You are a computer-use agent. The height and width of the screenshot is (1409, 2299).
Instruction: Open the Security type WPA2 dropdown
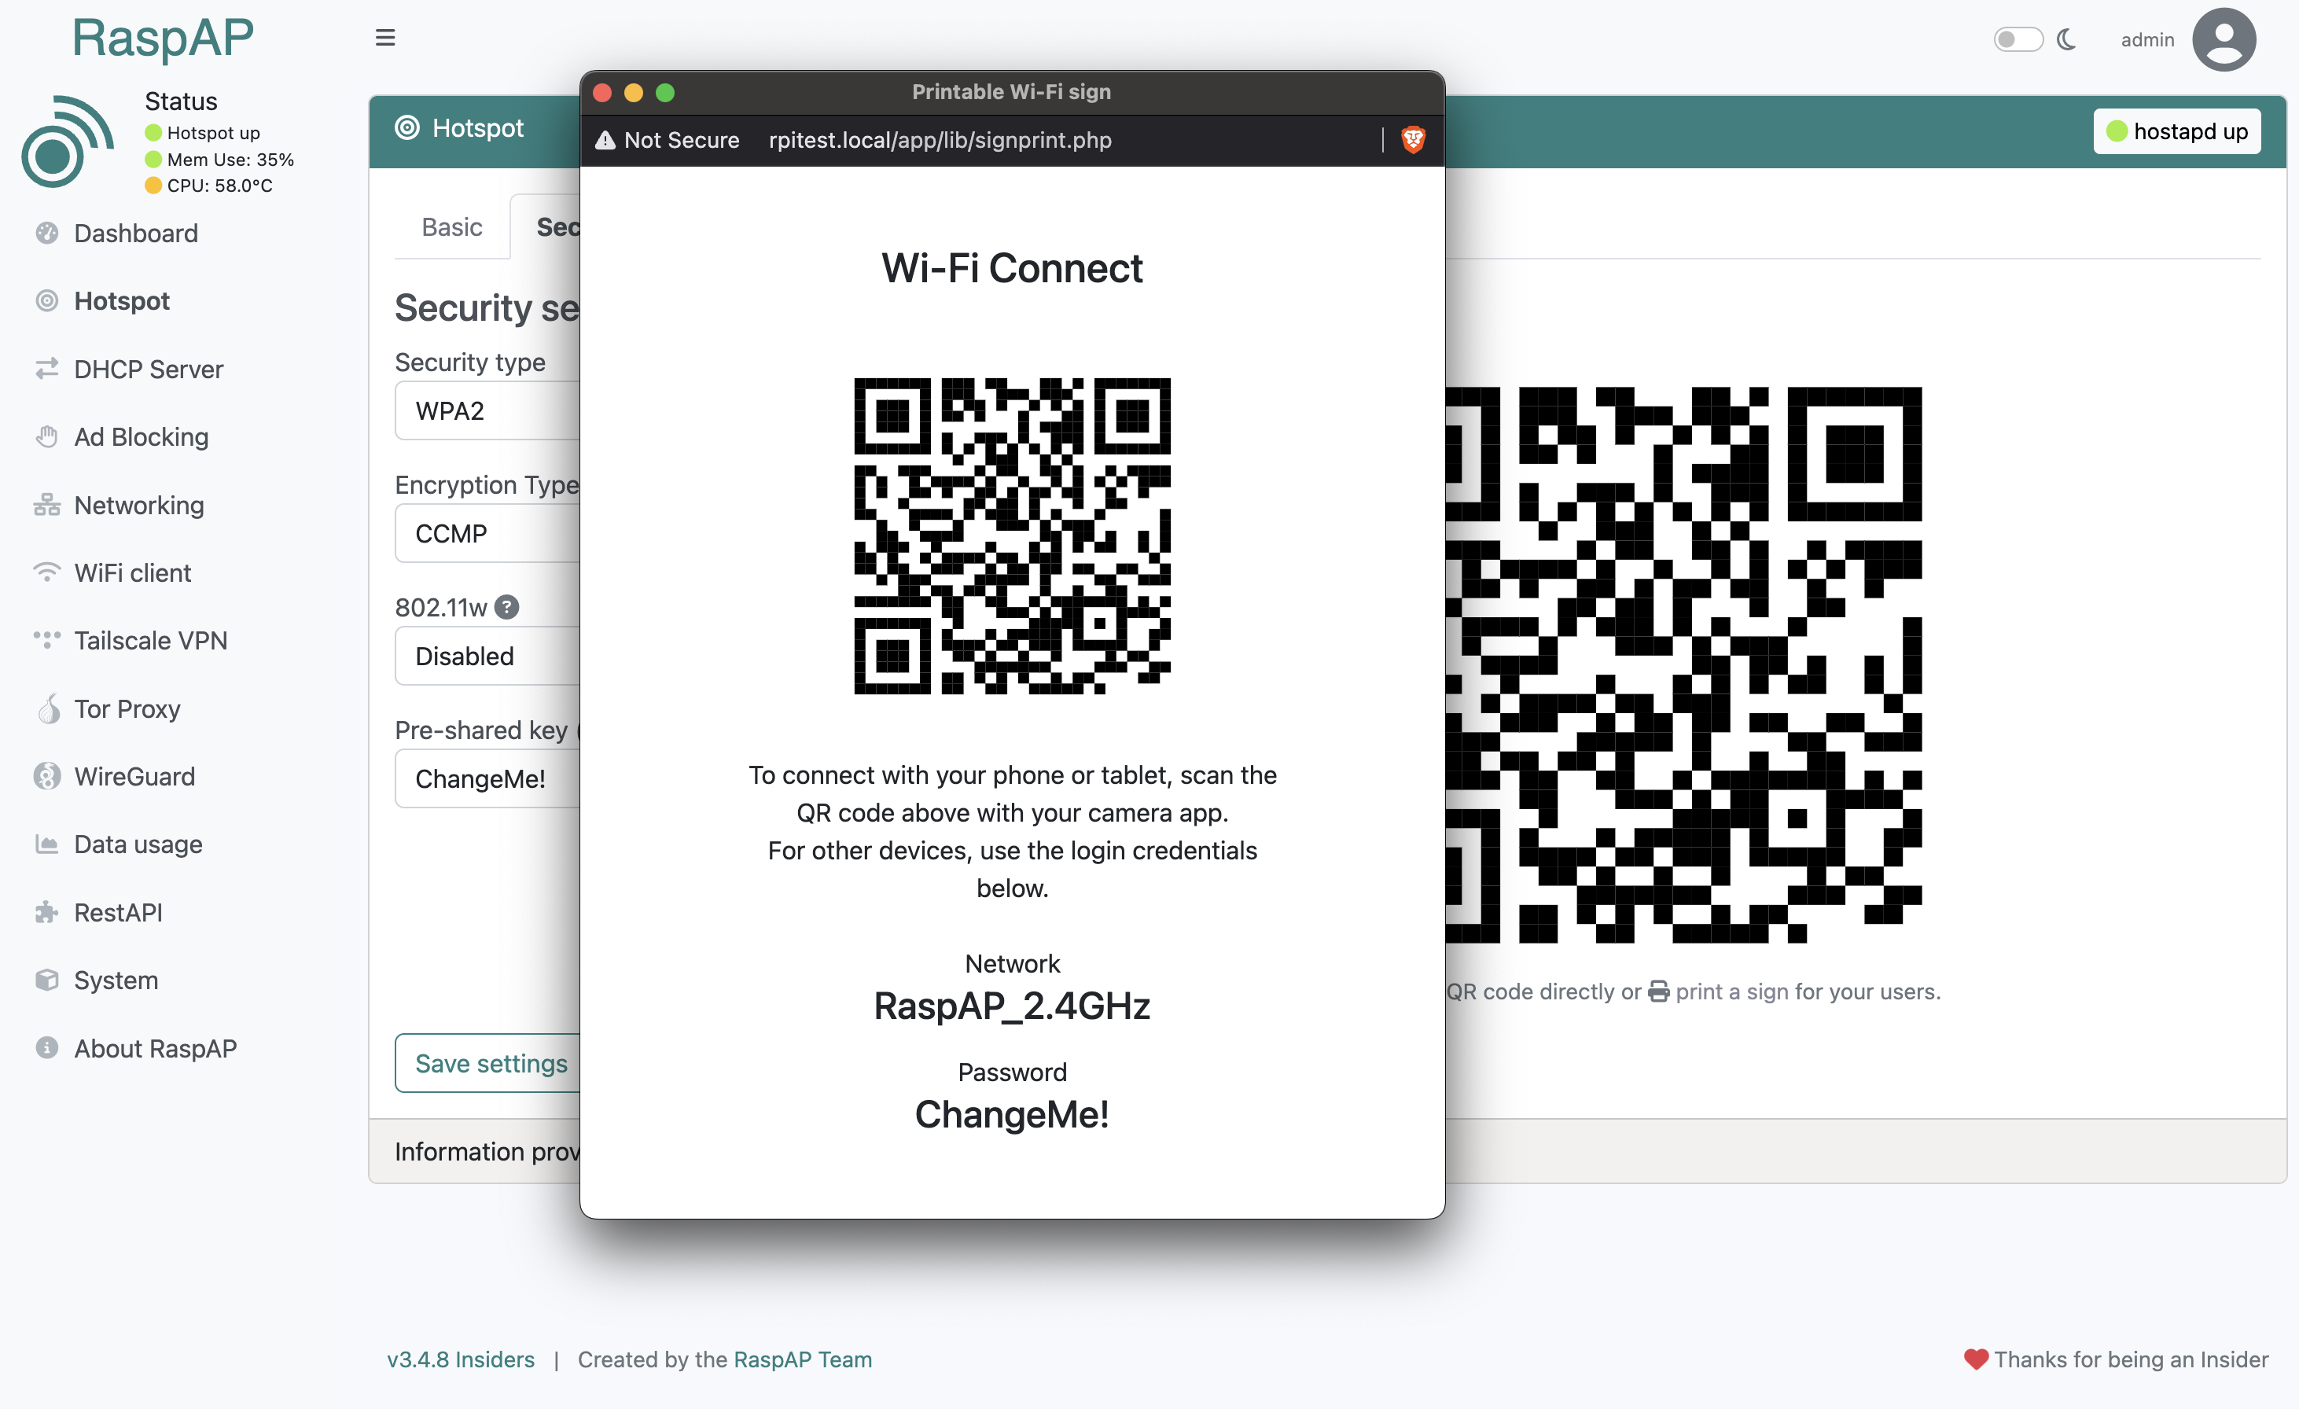[487, 411]
